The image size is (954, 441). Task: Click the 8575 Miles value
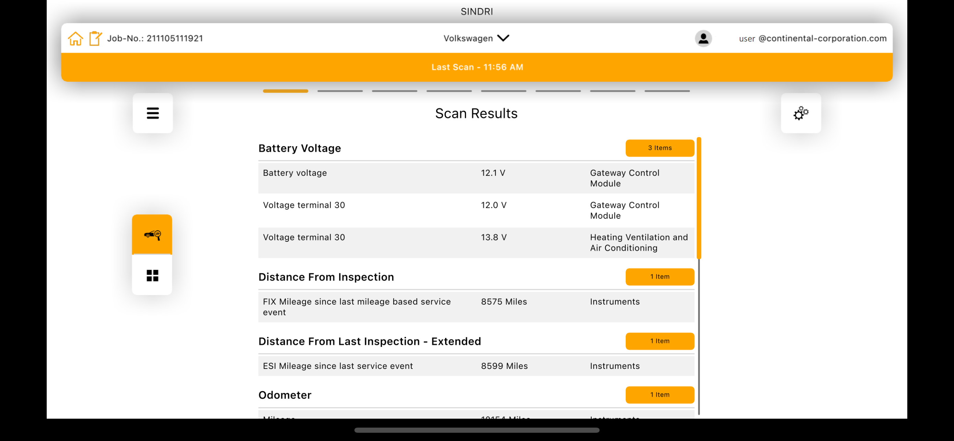click(x=504, y=302)
